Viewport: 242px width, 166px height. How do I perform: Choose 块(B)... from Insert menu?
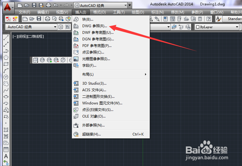(x=111, y=19)
